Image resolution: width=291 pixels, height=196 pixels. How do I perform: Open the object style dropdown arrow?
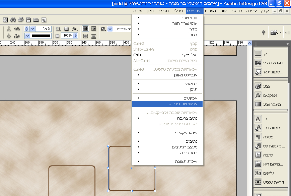click(110, 29)
